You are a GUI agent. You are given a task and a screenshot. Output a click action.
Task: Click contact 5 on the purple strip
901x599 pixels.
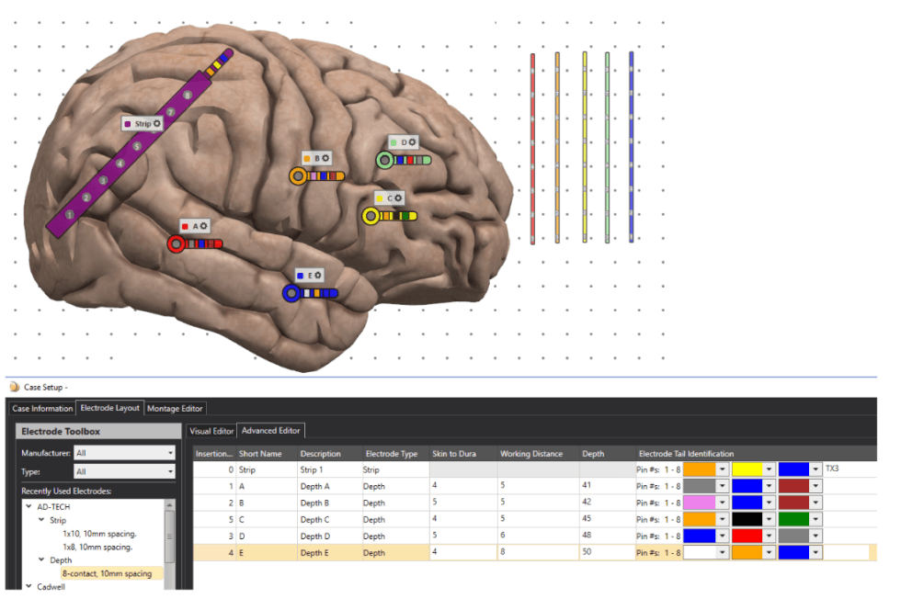[137, 147]
